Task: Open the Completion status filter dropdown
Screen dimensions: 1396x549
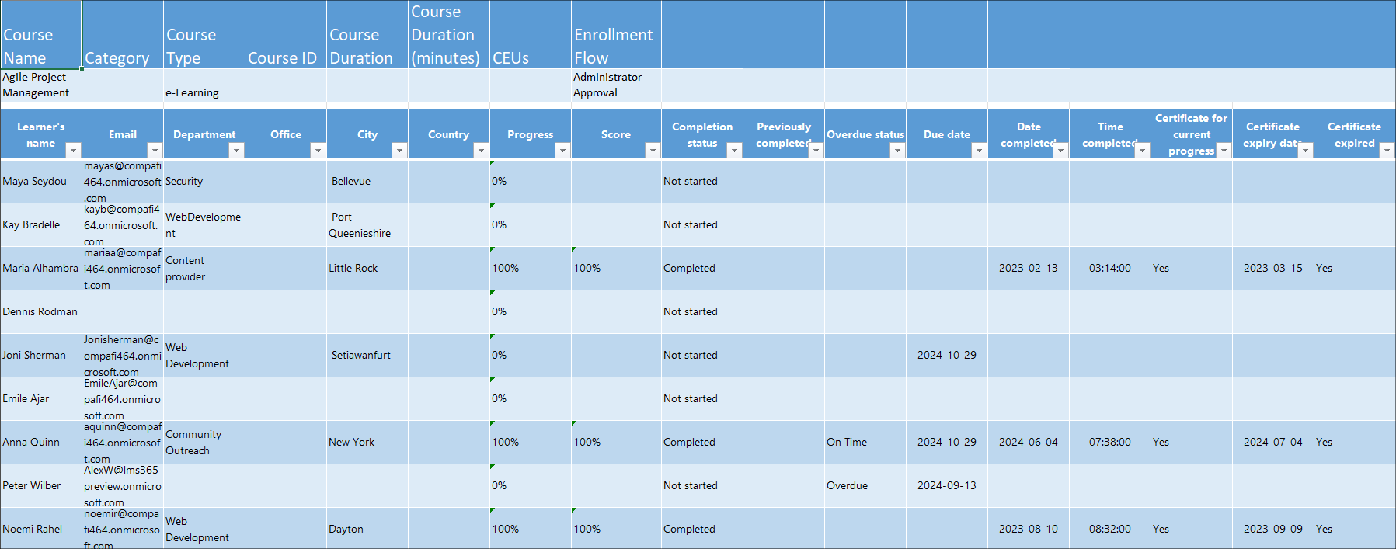Action: pyautogui.click(x=734, y=151)
